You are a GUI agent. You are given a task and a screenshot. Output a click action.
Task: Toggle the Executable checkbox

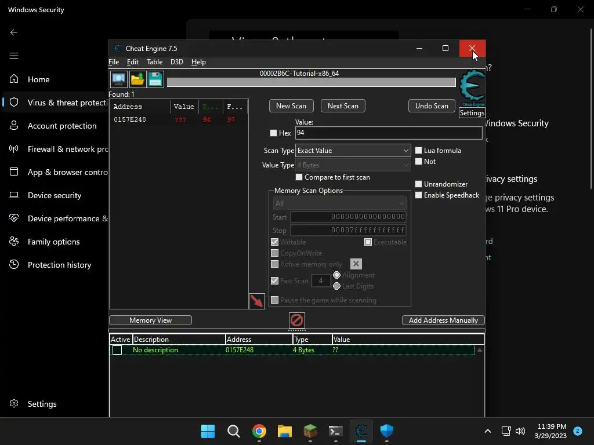point(368,242)
